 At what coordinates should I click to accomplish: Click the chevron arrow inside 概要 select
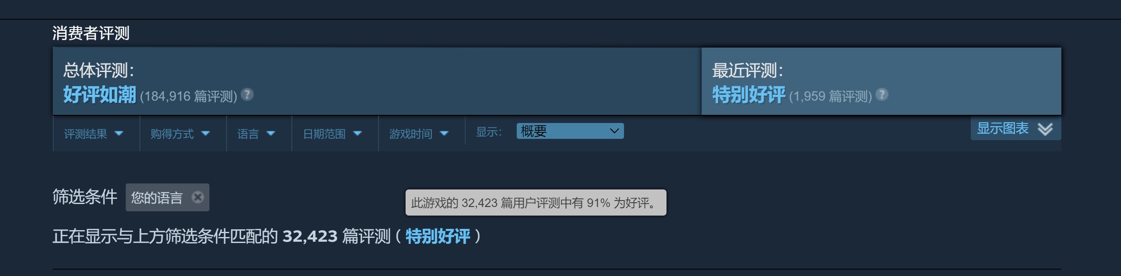614,131
